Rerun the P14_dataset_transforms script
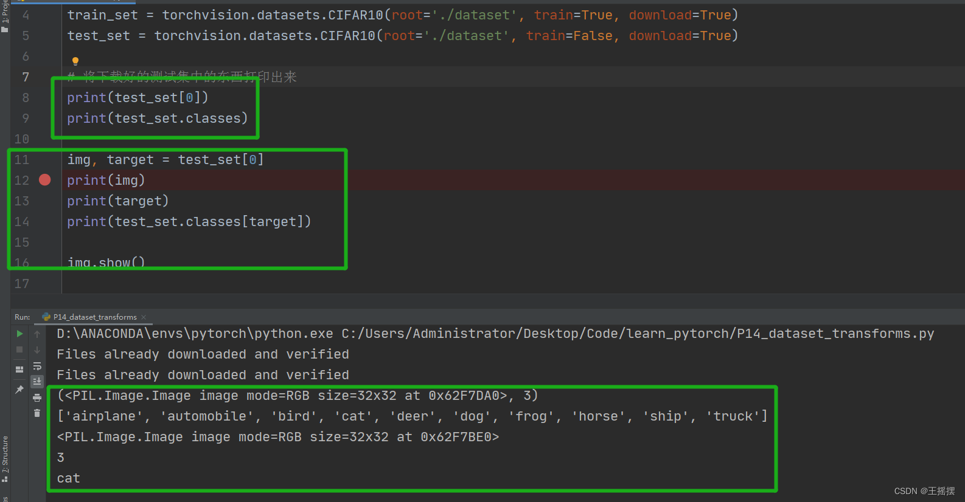The image size is (965, 502). [x=19, y=334]
